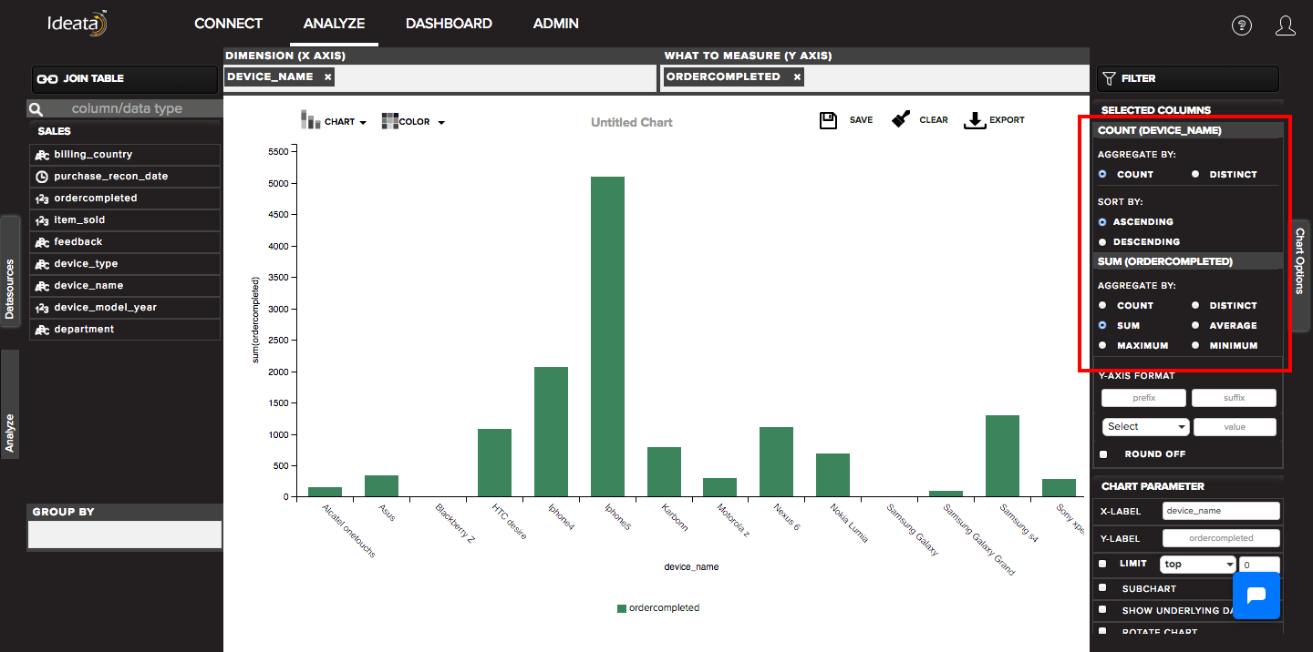
Task: Open the blue chat bubble widget
Action: pyautogui.click(x=1256, y=596)
